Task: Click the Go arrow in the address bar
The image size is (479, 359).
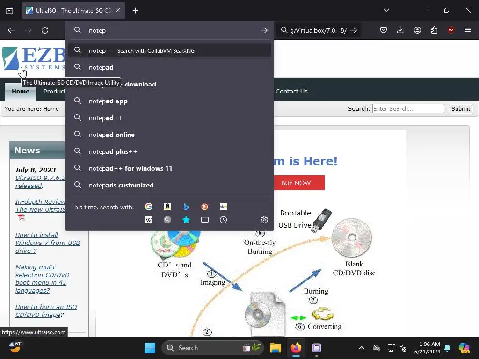Action: coord(264,30)
